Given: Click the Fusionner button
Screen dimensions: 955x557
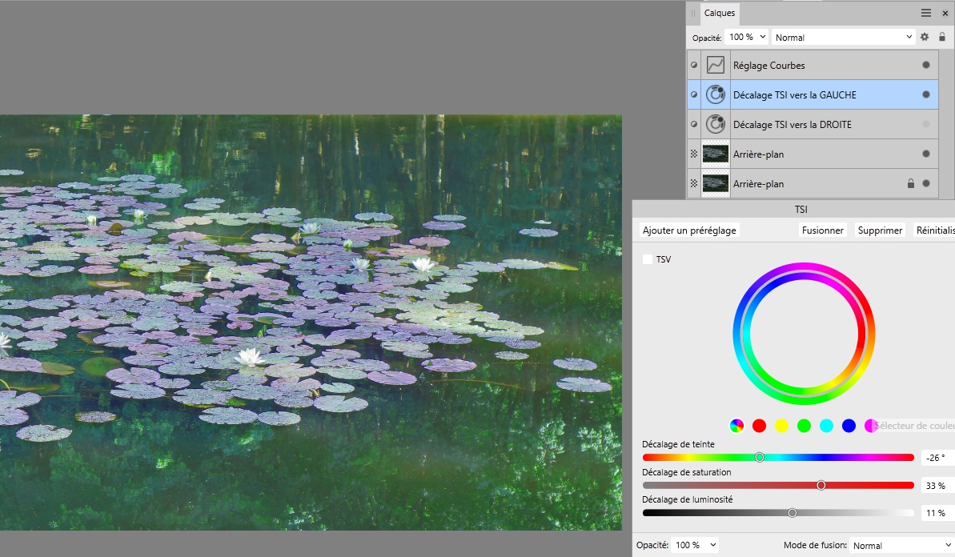Looking at the screenshot, I should 823,230.
